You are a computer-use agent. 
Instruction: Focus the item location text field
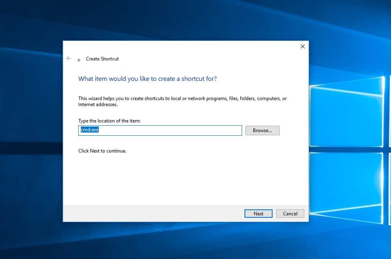(x=160, y=131)
